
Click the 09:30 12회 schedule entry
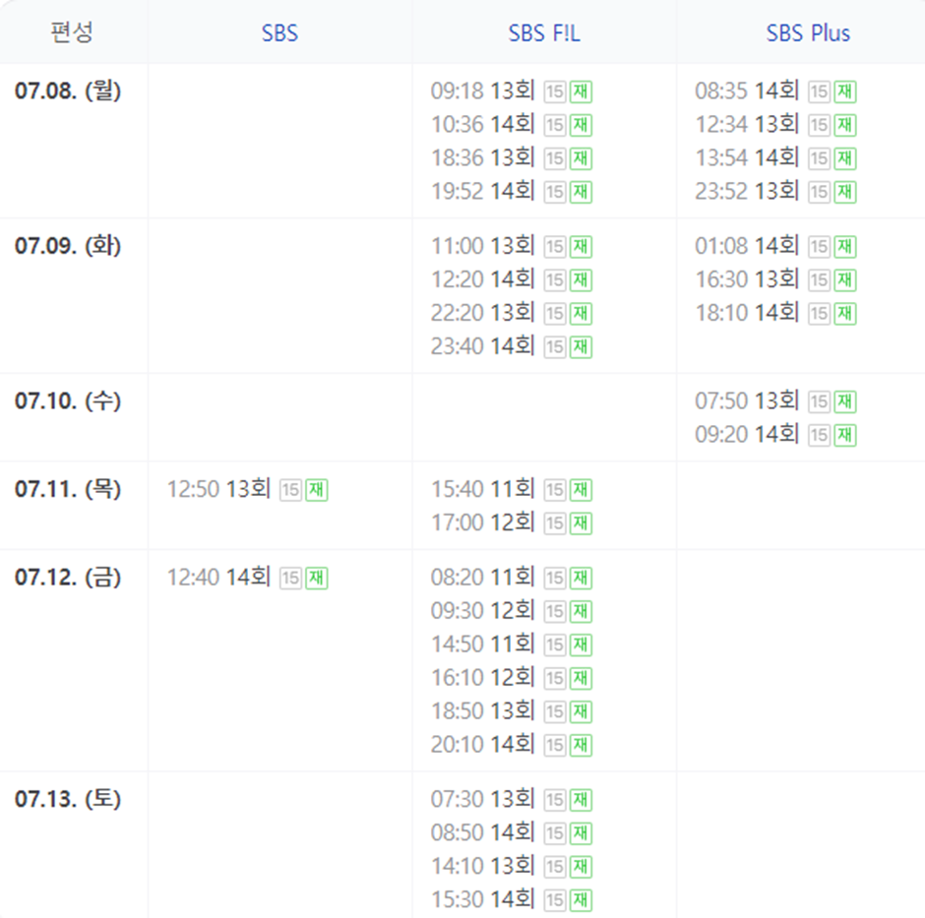tap(482, 611)
